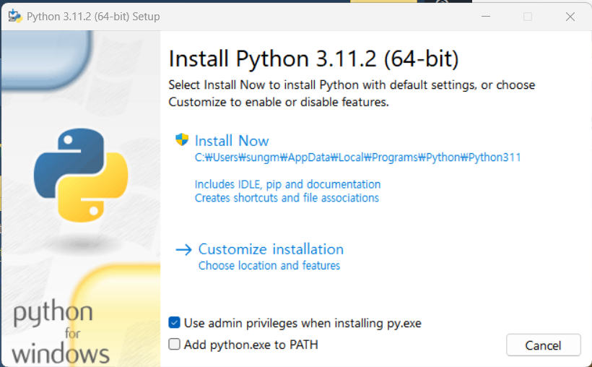The image size is (592, 367).
Task: Click 'Creates shortcuts and file associations' text
Action: pyautogui.click(x=287, y=198)
